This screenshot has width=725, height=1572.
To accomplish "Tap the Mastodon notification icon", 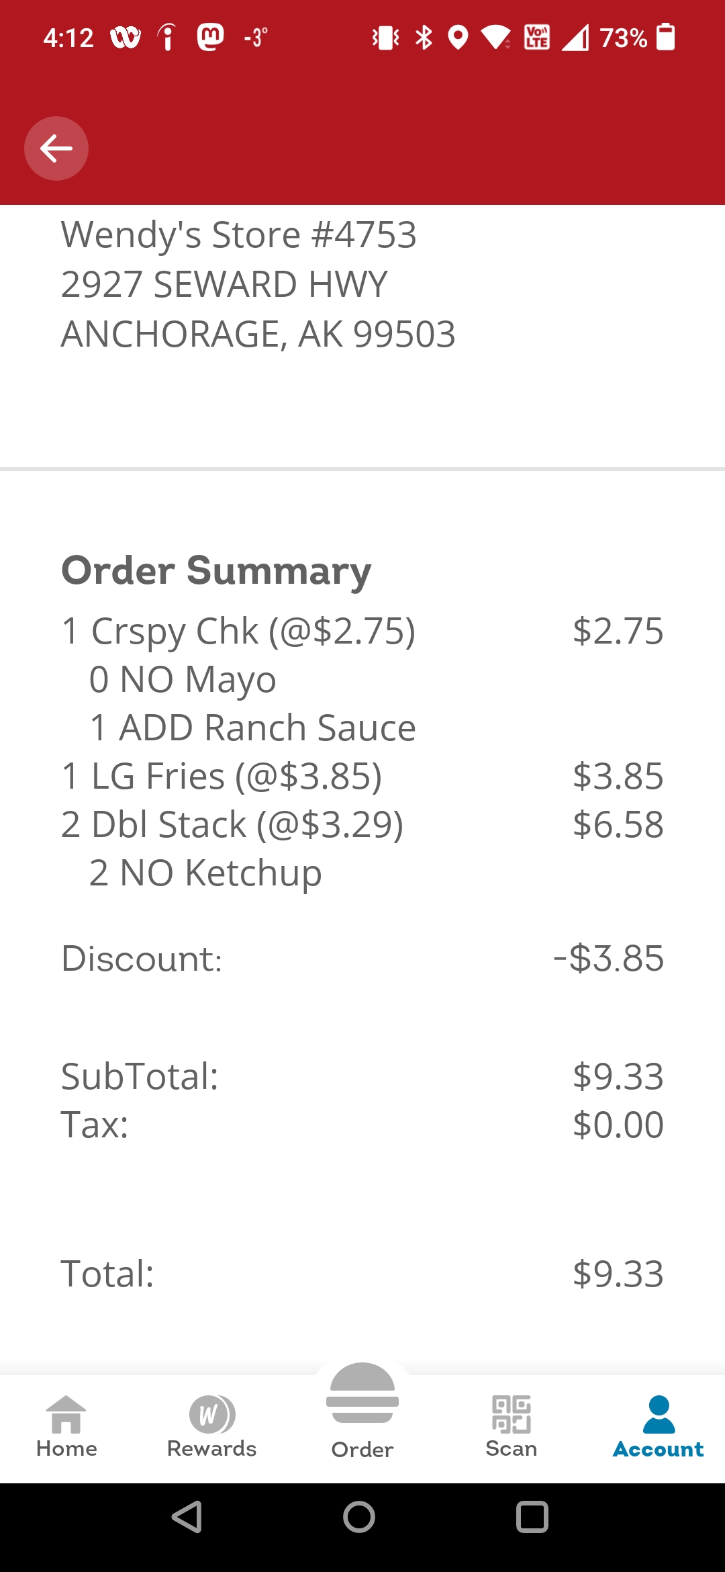I will pyautogui.click(x=210, y=37).
